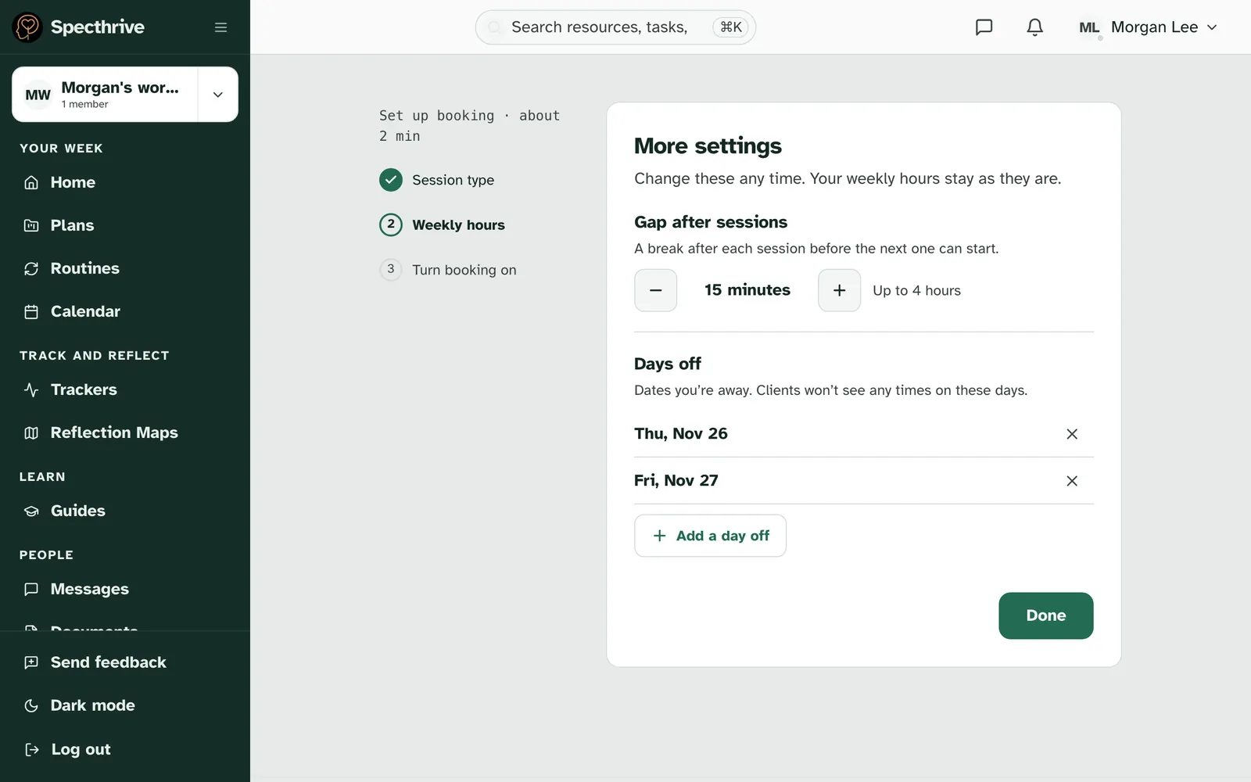Click the Messages speech bubble icon
This screenshot has height=782, width=1251.
point(31,589)
